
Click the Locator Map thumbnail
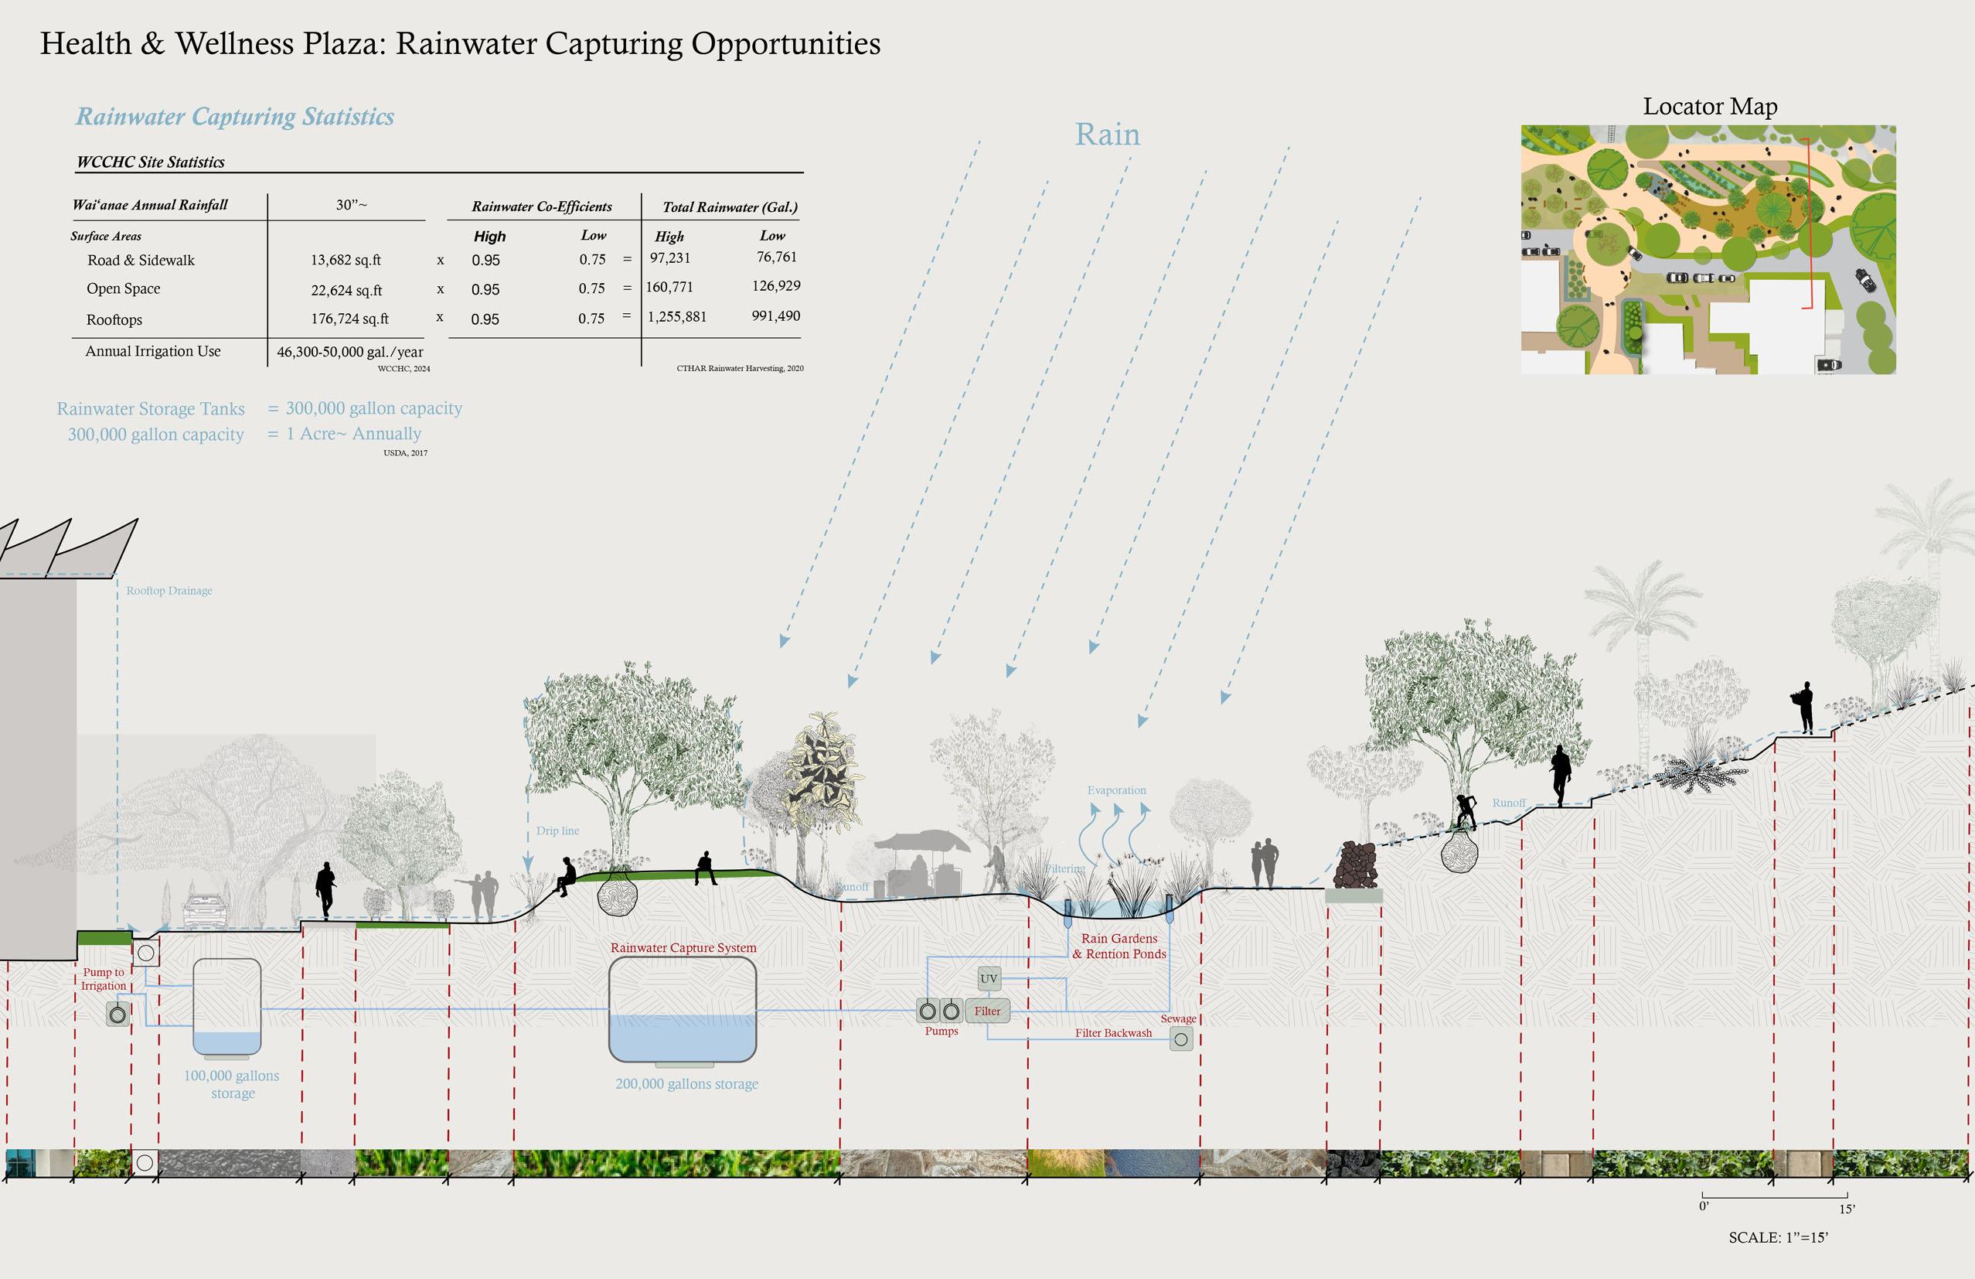(x=1708, y=249)
